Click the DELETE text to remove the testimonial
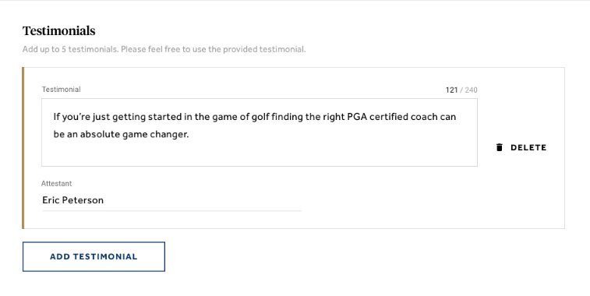 528,147
